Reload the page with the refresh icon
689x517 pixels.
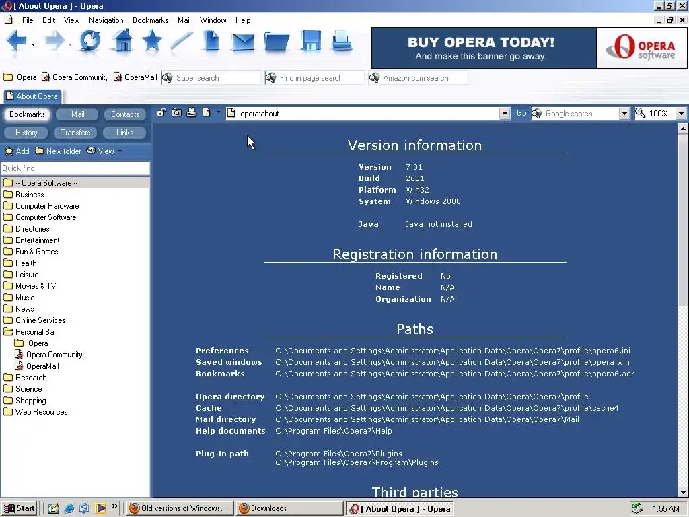(x=89, y=41)
